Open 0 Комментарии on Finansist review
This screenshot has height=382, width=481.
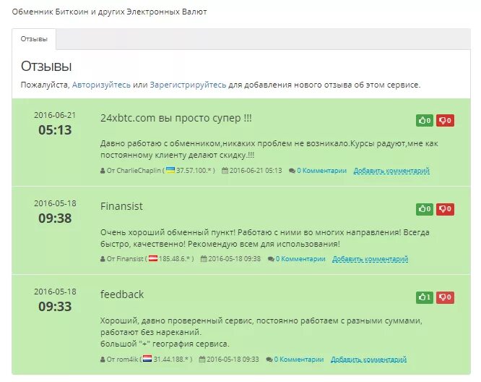point(300,259)
